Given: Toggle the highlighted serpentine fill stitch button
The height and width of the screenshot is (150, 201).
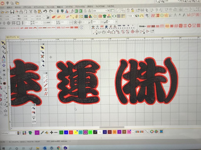Looking at the screenshot, I should tap(167, 26).
